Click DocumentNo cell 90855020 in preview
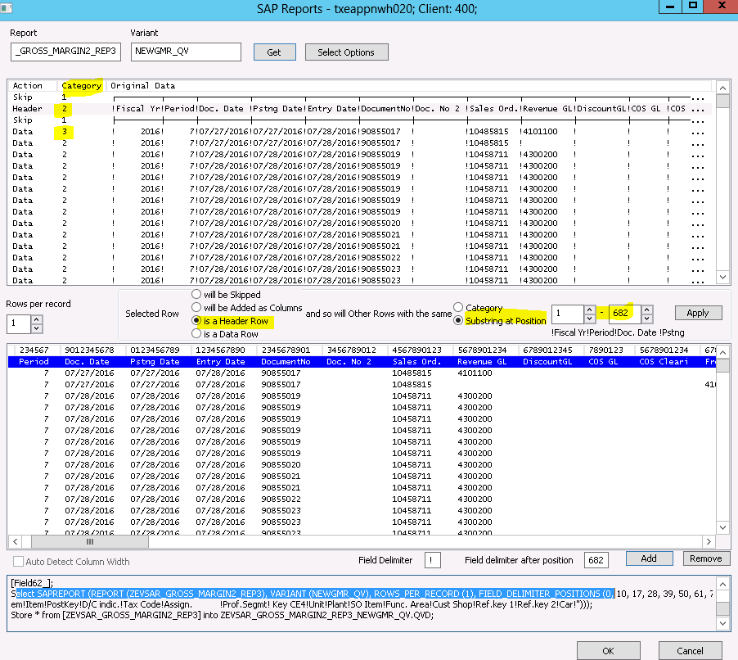This screenshot has height=660, width=738. 281,465
